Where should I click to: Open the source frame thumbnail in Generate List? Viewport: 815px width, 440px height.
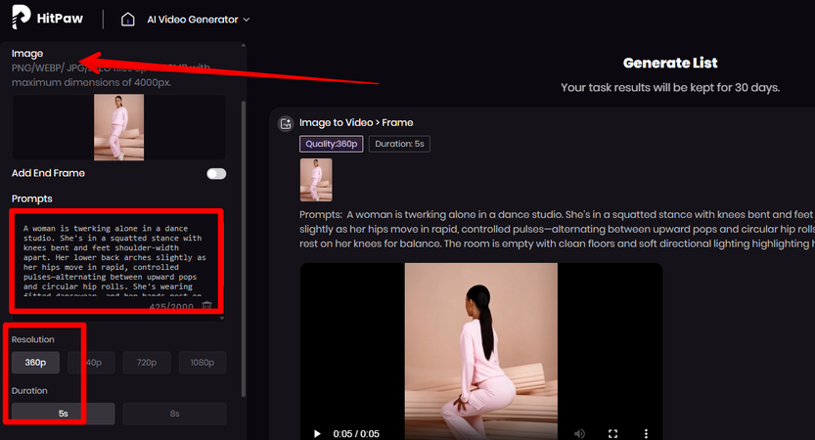pyautogui.click(x=316, y=180)
